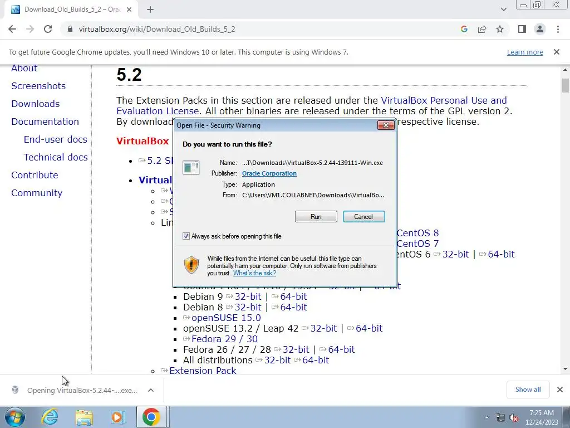Open the Downloads sidebar link
The width and height of the screenshot is (570, 428).
click(35, 104)
